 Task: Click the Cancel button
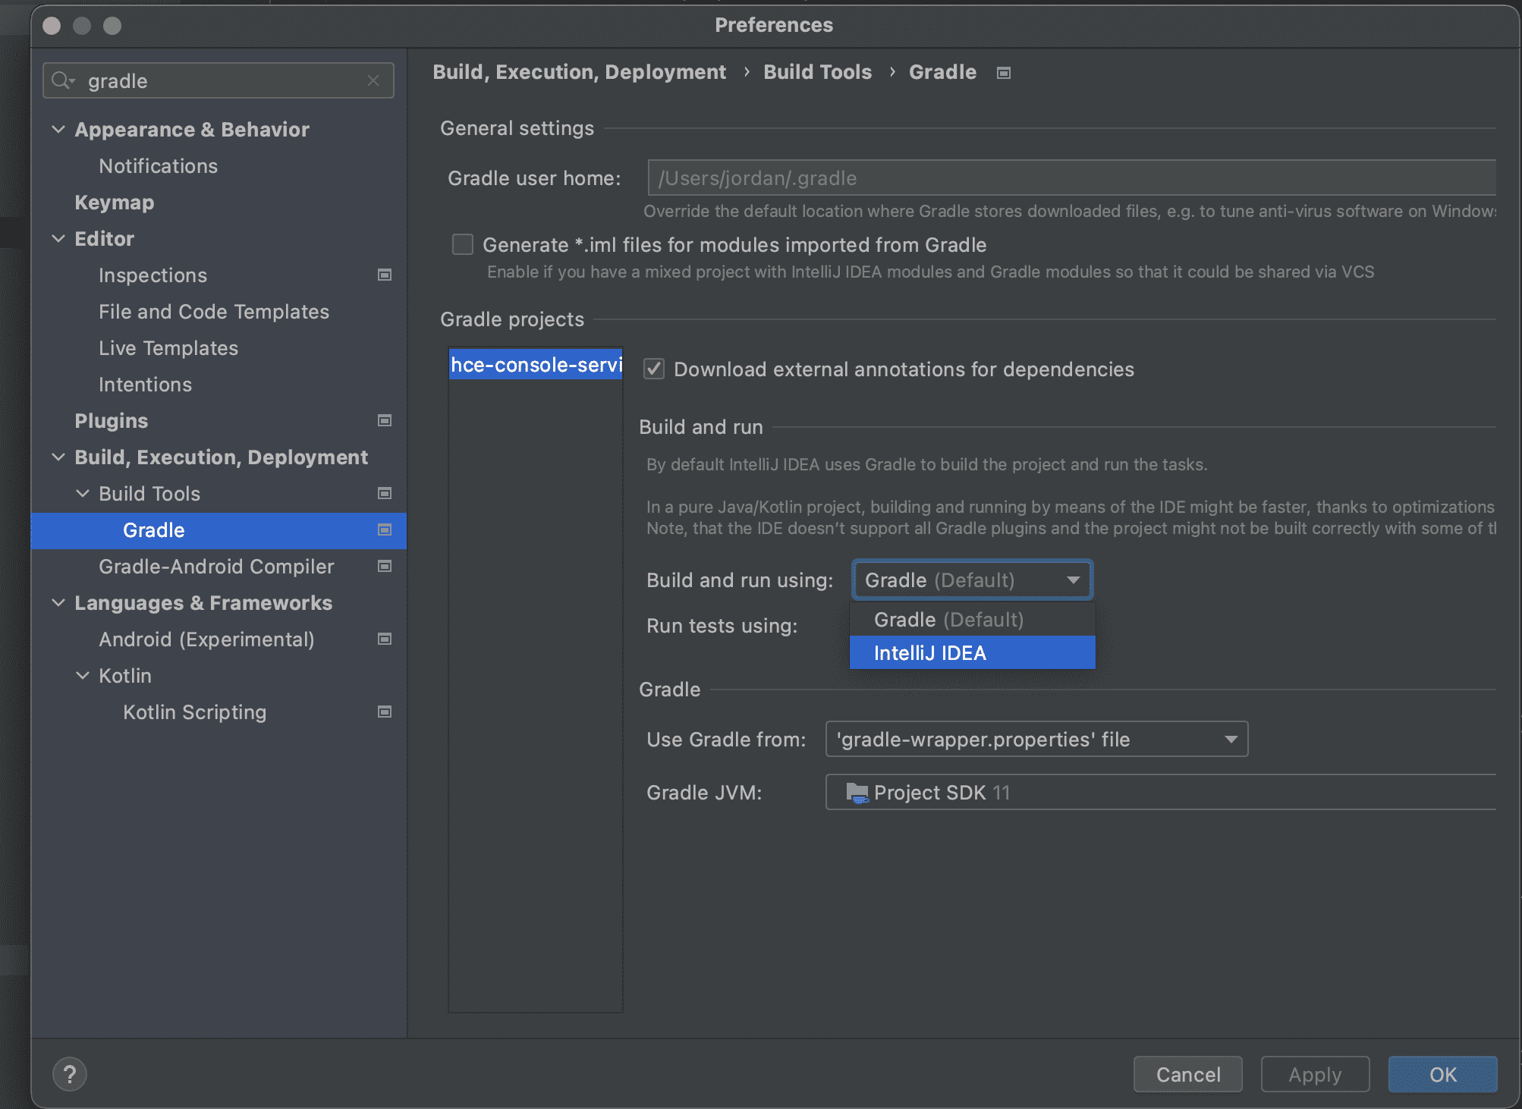point(1187,1074)
